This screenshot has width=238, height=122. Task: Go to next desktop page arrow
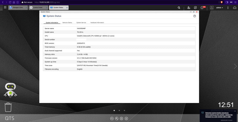[235, 66]
